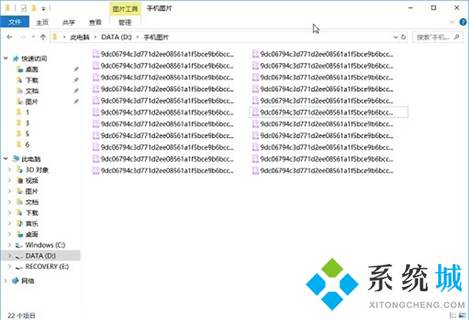Select 文档 under 此电脑
This screenshot has width=469, height=320.
pyautogui.click(x=32, y=202)
